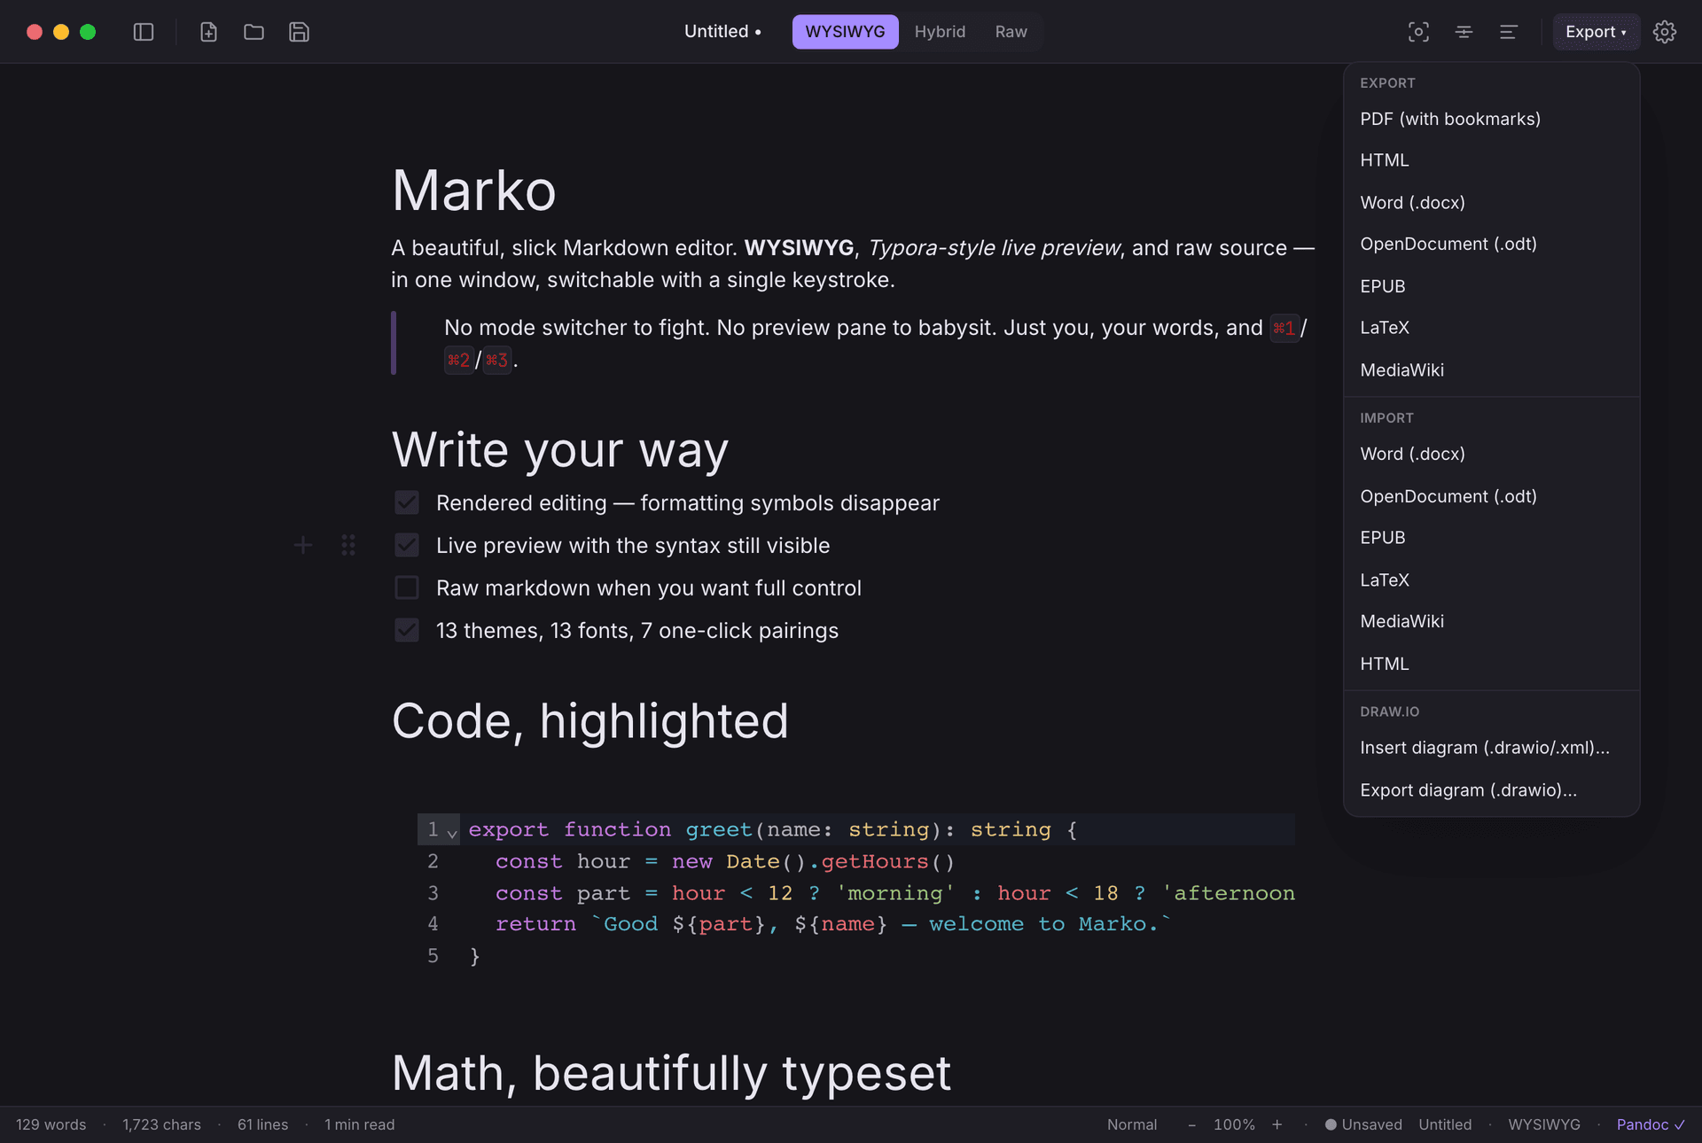
Task: Switch to Hybrid mode tab
Action: (940, 32)
